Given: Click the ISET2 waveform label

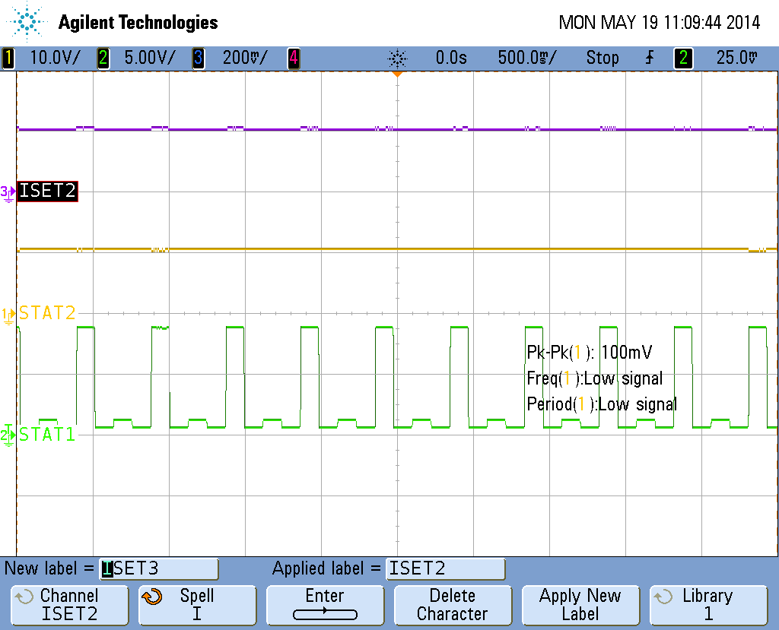Looking at the screenshot, I should [47, 192].
